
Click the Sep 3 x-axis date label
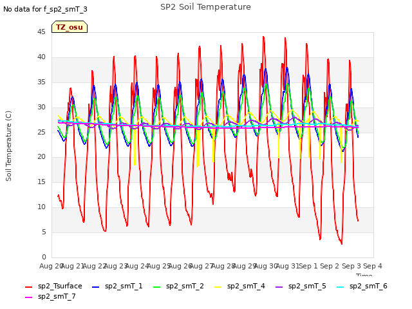(351, 266)
